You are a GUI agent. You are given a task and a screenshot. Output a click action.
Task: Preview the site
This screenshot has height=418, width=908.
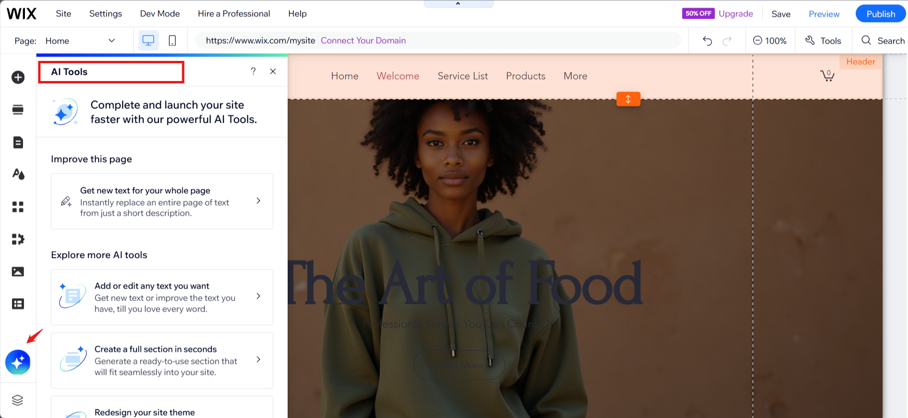pos(824,14)
